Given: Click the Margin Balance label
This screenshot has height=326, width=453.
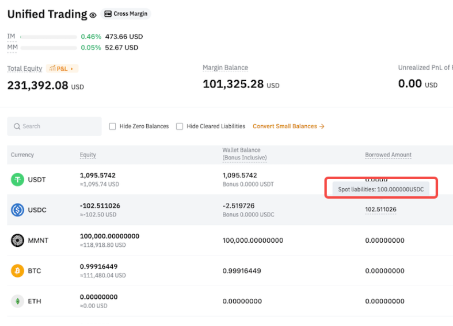Looking at the screenshot, I should tap(225, 68).
